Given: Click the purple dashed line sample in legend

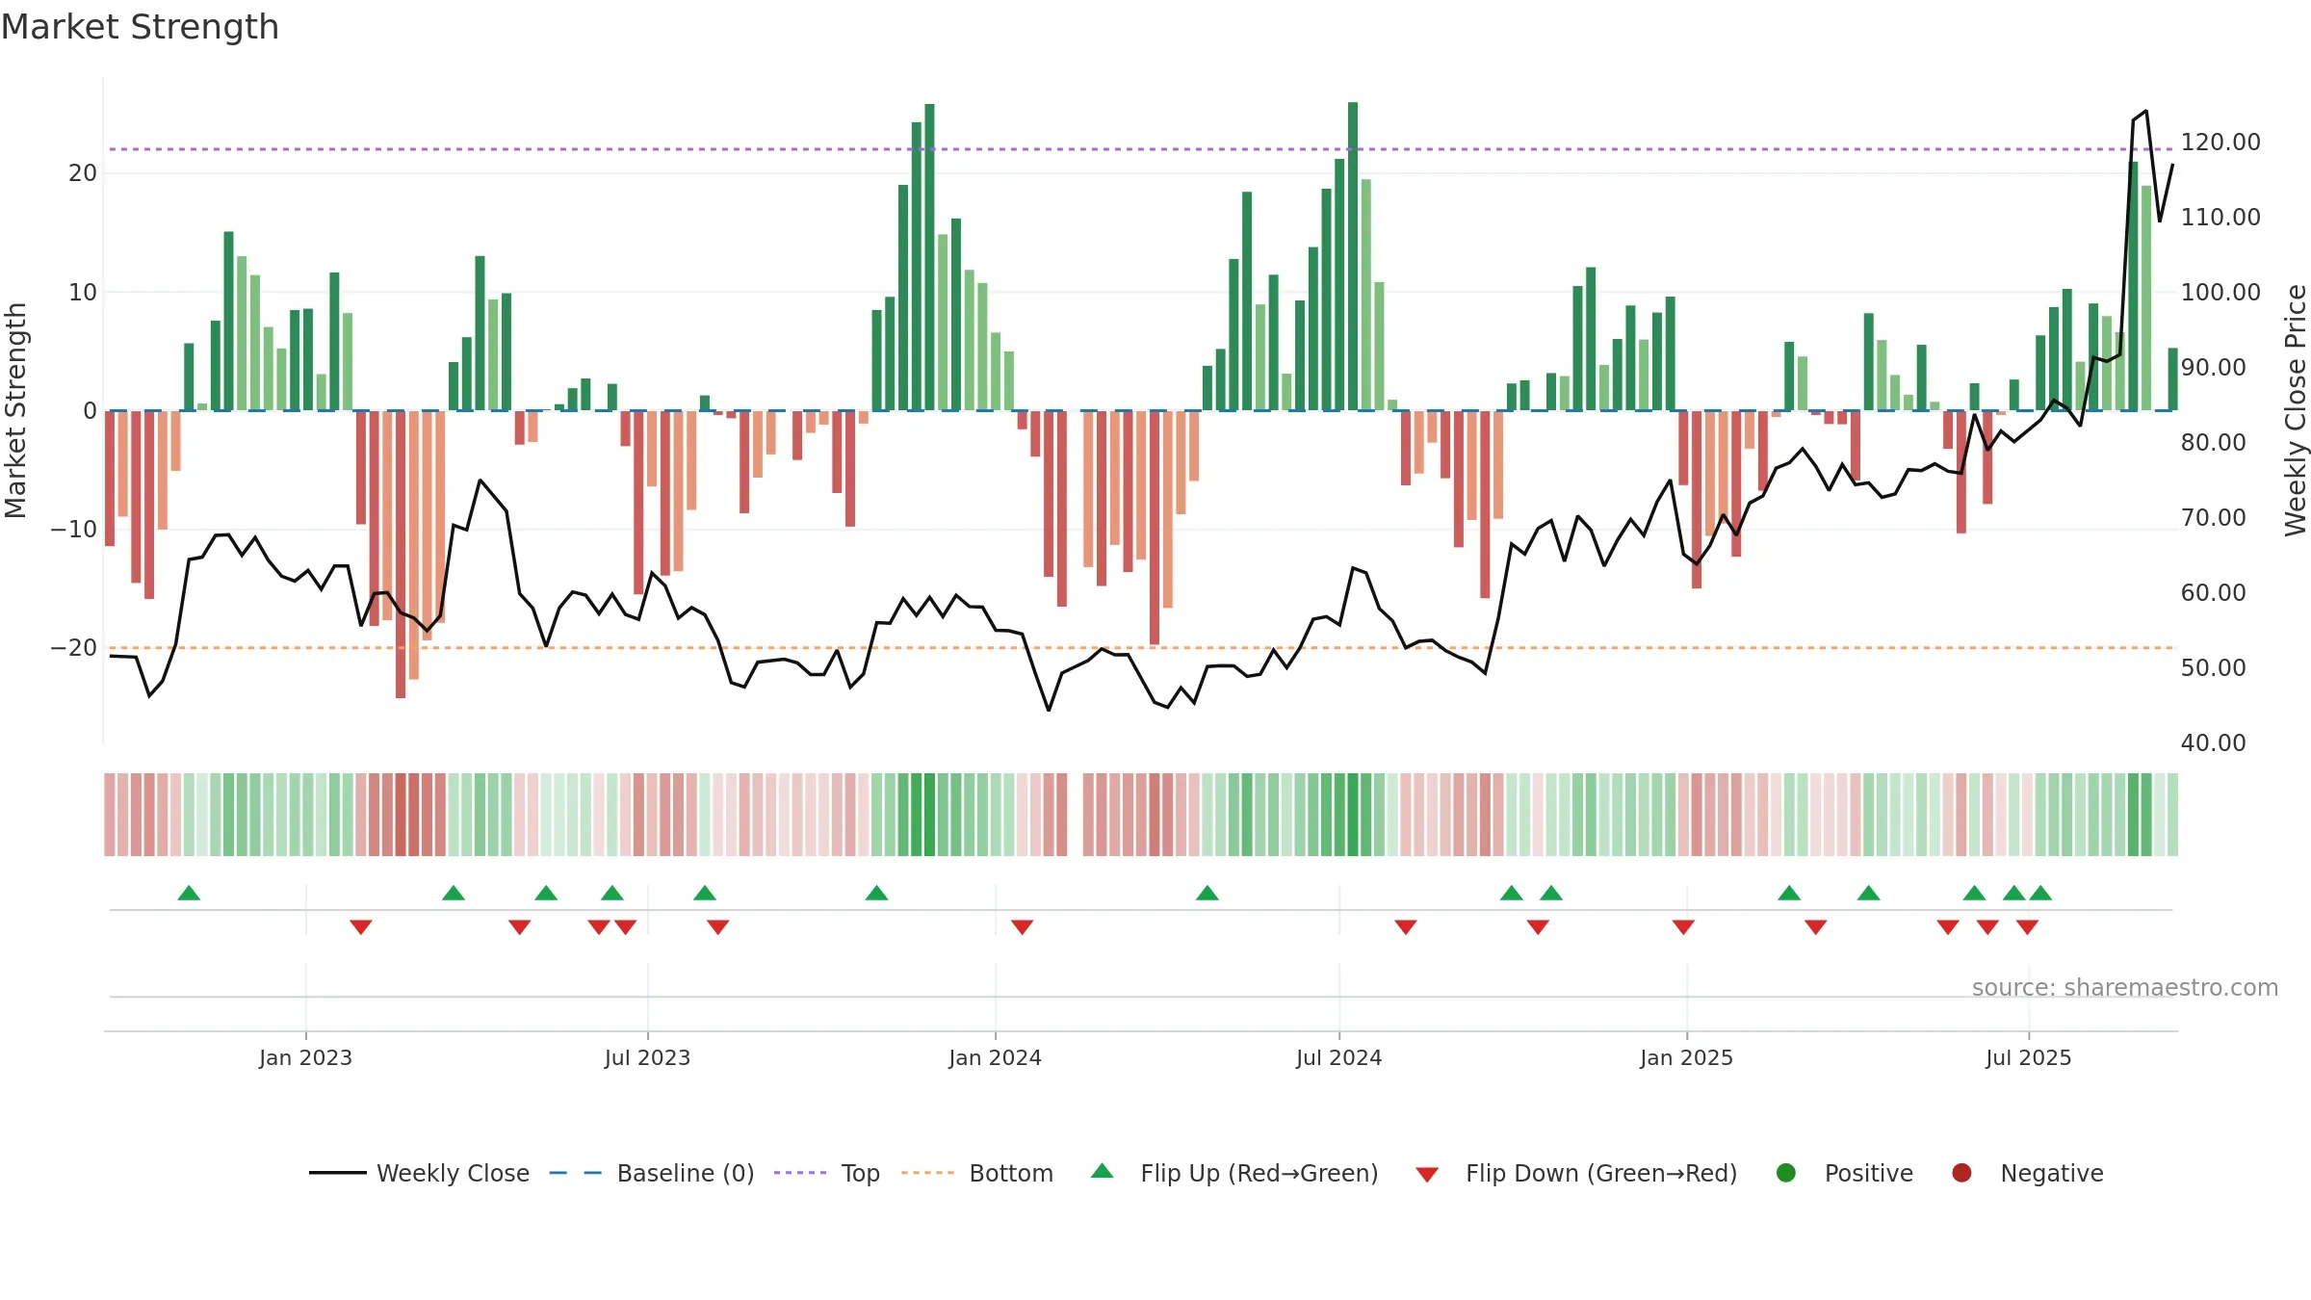Looking at the screenshot, I should tap(800, 1173).
